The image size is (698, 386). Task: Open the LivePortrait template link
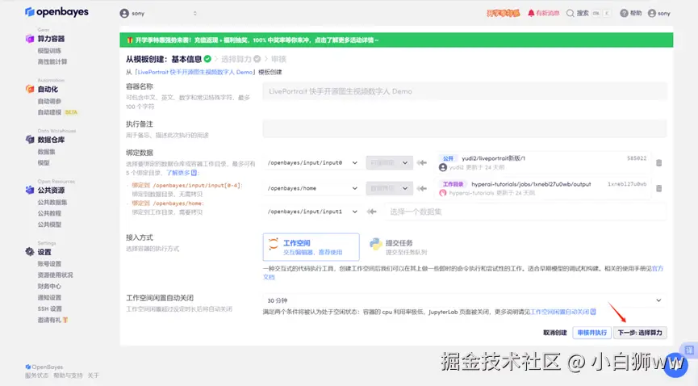point(195,72)
